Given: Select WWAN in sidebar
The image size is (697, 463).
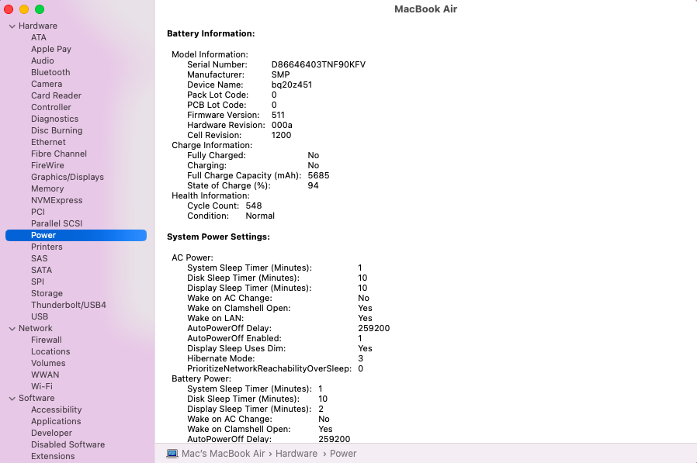Looking at the screenshot, I should (x=45, y=375).
